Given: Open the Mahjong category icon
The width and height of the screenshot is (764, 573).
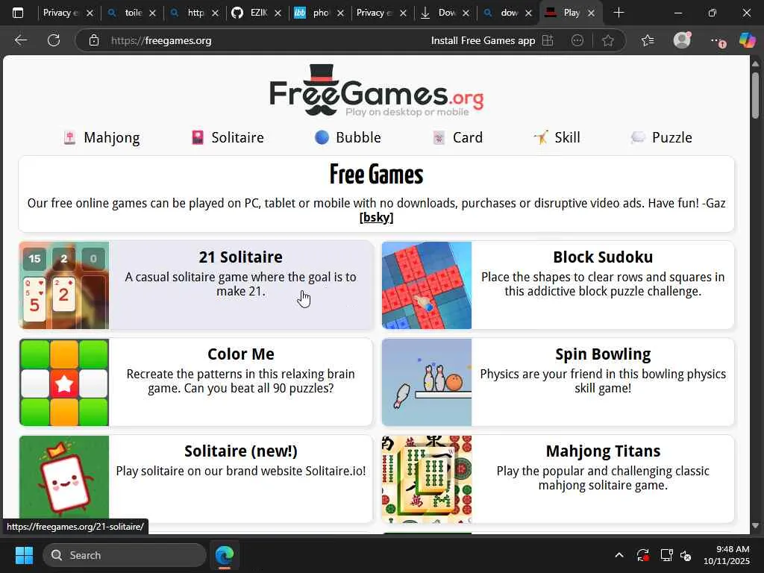Looking at the screenshot, I should point(69,138).
